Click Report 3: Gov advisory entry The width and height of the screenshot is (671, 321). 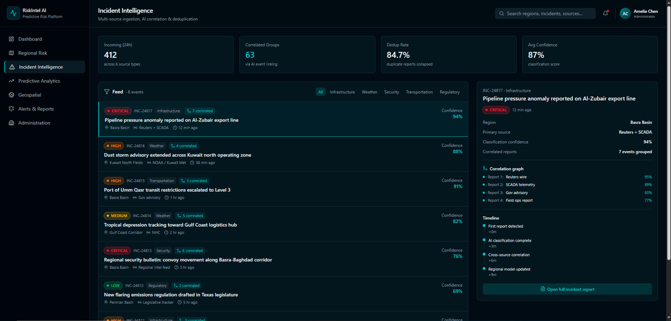tap(567, 193)
